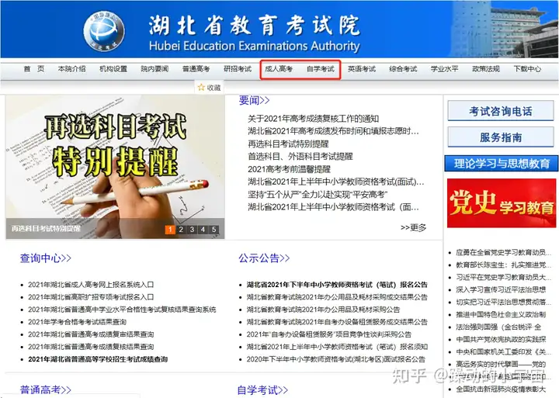Open 2021年湖北省普通高考成绩复核结果查询
Image resolution: width=559 pixels, height=398 pixels.
coord(91,347)
